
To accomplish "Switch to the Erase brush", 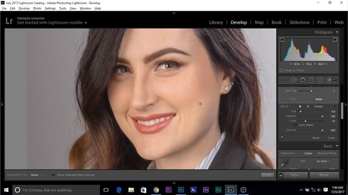I will (319, 106).
